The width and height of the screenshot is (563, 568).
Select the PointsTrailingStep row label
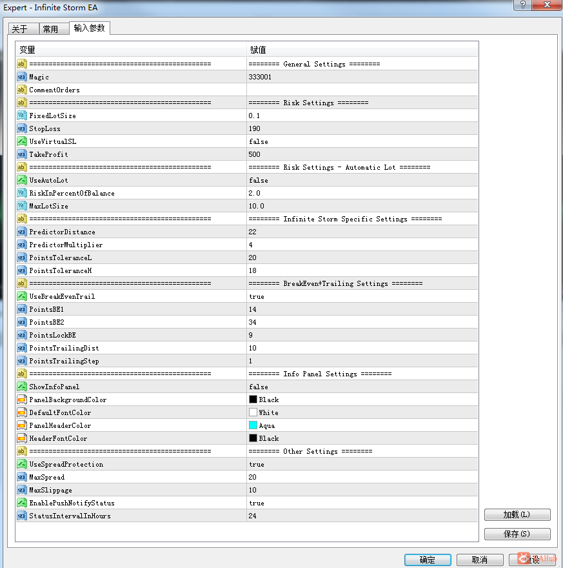point(64,361)
